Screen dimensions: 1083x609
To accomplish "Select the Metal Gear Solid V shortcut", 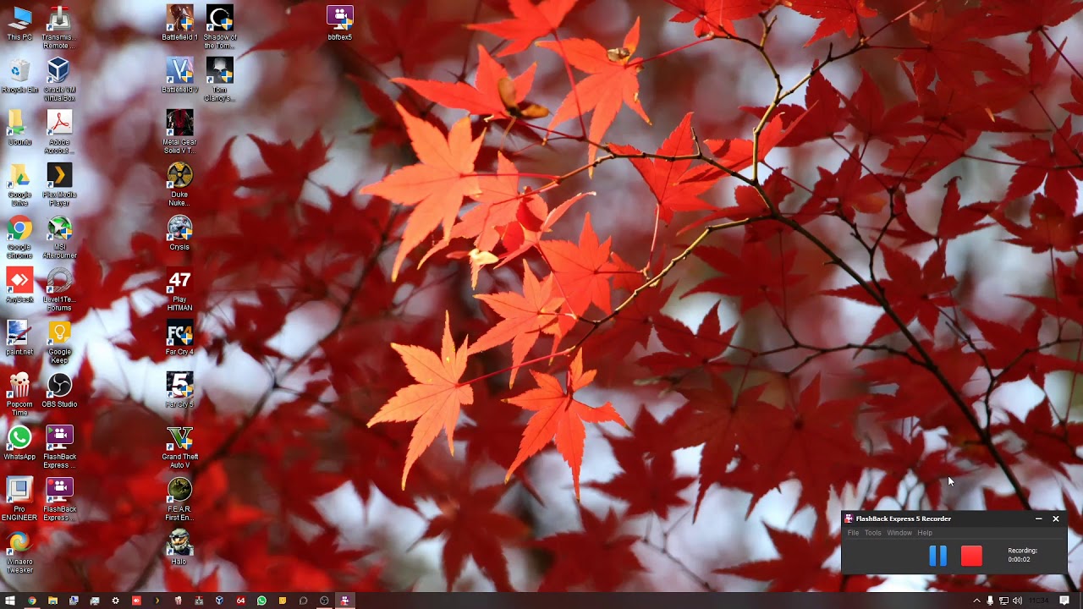I will (179, 132).
